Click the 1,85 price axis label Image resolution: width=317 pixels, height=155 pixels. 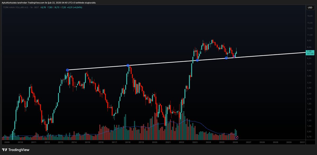[310, 104]
